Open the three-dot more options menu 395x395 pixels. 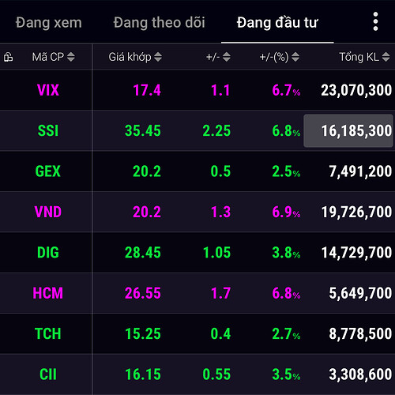point(375,21)
